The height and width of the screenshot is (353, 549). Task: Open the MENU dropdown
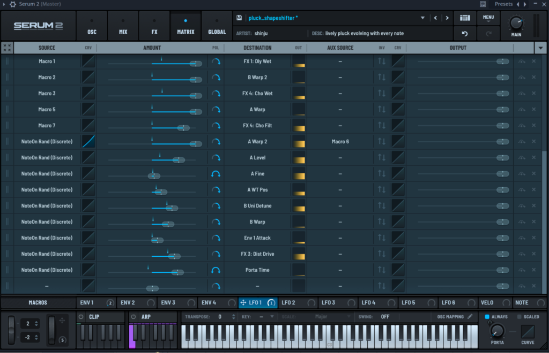[x=488, y=17]
